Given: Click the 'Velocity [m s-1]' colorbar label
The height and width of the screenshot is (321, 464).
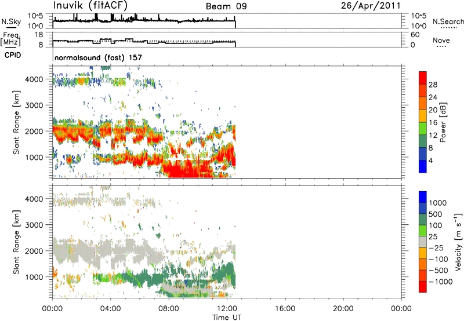Looking at the screenshot, I should tap(458, 242).
